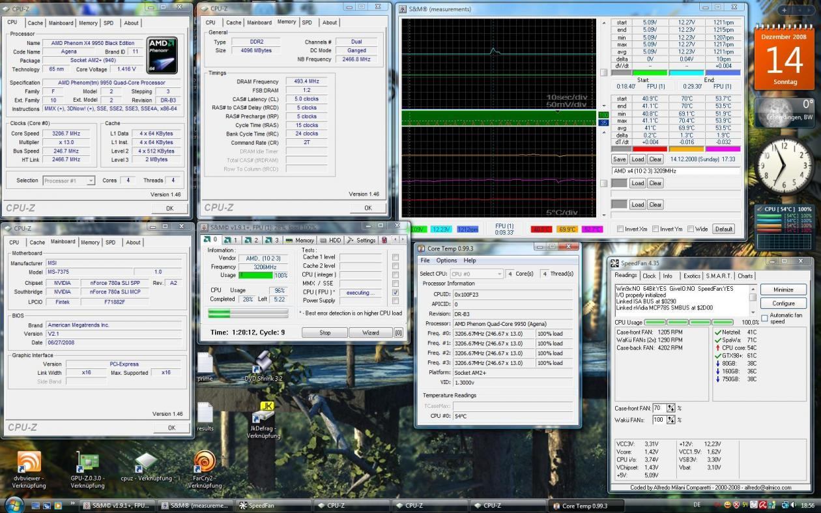Enable the Power Supply test checkbox
821x513 pixels.
[x=396, y=301]
